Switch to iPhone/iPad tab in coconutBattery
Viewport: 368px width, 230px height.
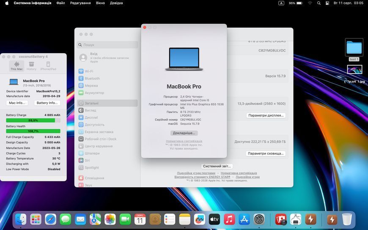pos(48,66)
